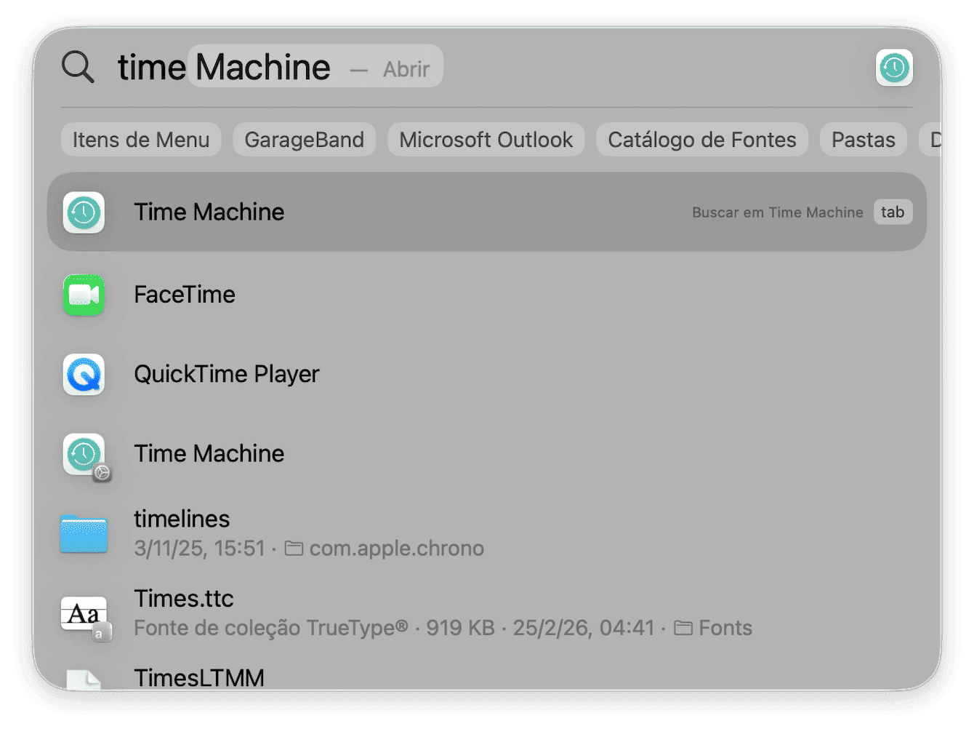Click the Fonts folder path label
Image resolution: width=974 pixels, height=729 pixels.
(x=714, y=628)
